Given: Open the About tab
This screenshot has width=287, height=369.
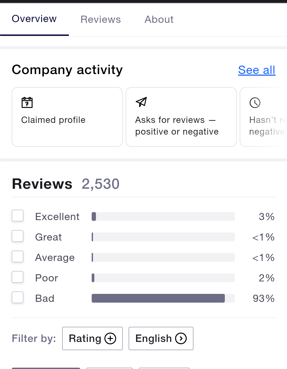Looking at the screenshot, I should (159, 19).
